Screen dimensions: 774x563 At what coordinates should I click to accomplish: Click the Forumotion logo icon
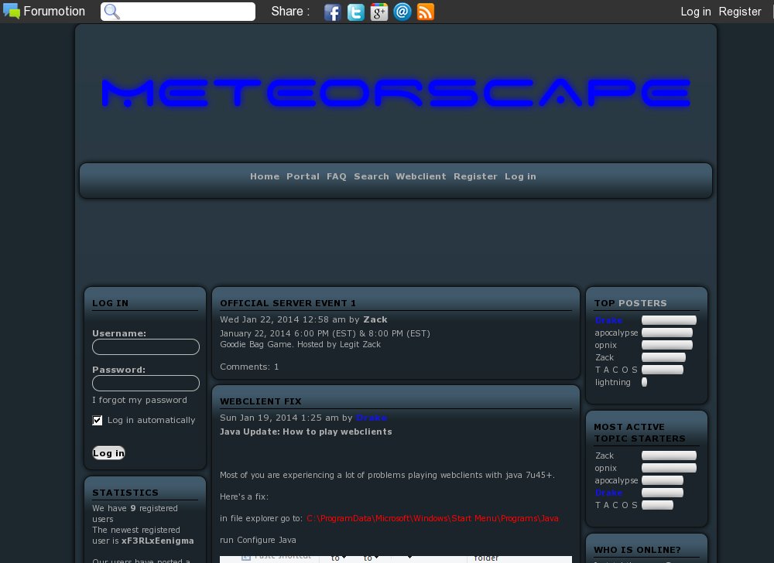point(12,12)
